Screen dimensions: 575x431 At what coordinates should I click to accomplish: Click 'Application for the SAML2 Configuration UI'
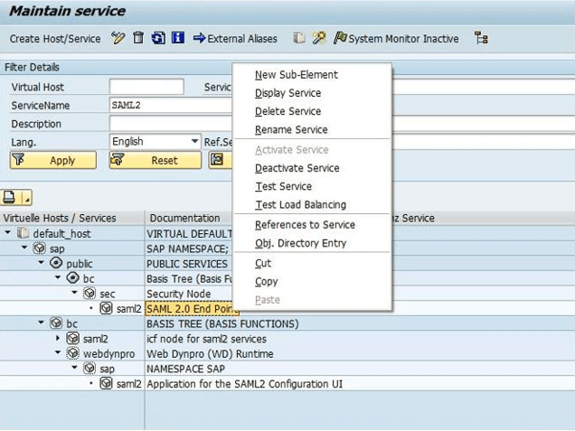pyautogui.click(x=244, y=384)
